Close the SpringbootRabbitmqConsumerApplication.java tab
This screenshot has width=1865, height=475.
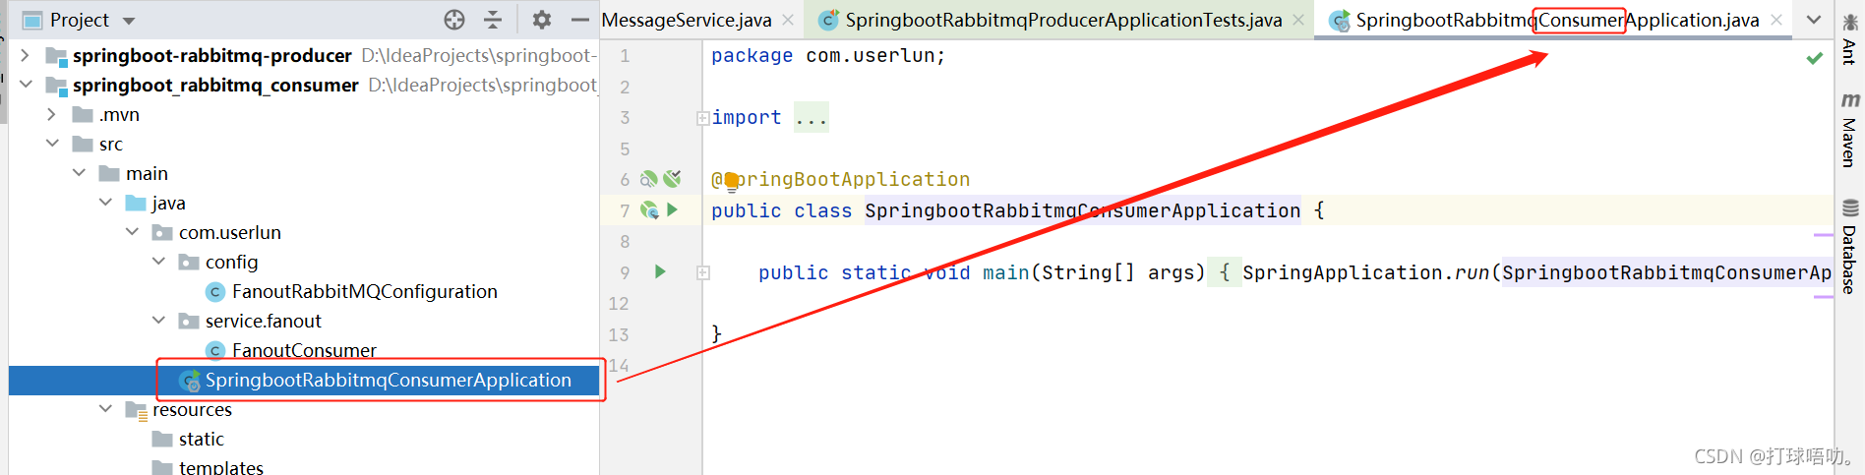point(1775,20)
